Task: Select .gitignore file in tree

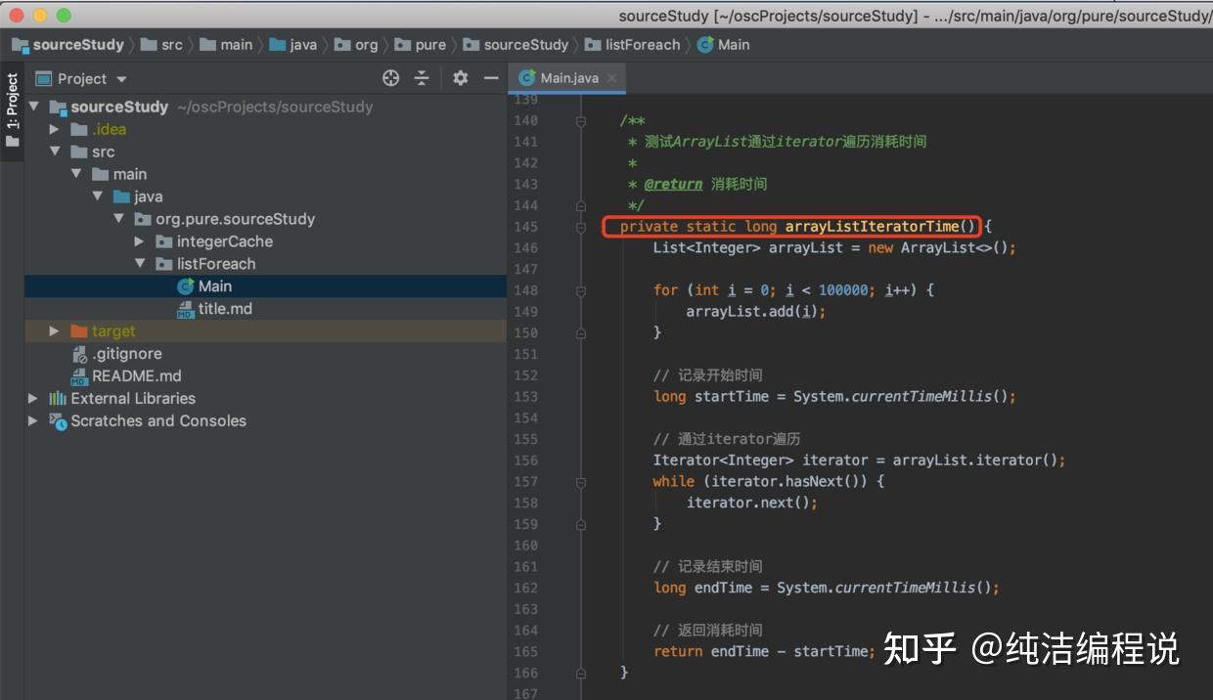Action: click(x=265, y=354)
